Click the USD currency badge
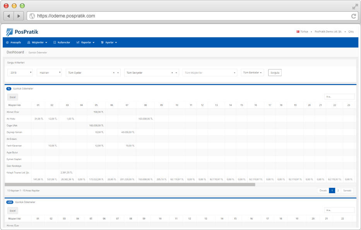This screenshot has width=361, height=230. [x=10, y=202]
